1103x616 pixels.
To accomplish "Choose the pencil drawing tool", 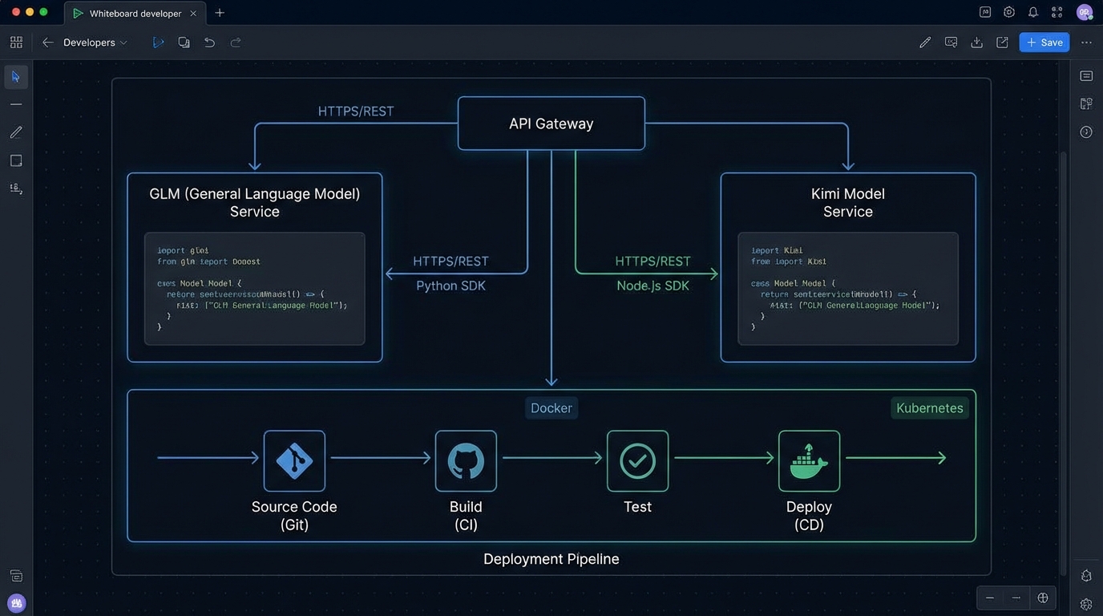I will pyautogui.click(x=16, y=132).
